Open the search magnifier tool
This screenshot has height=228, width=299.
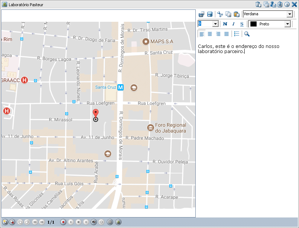click(246, 34)
